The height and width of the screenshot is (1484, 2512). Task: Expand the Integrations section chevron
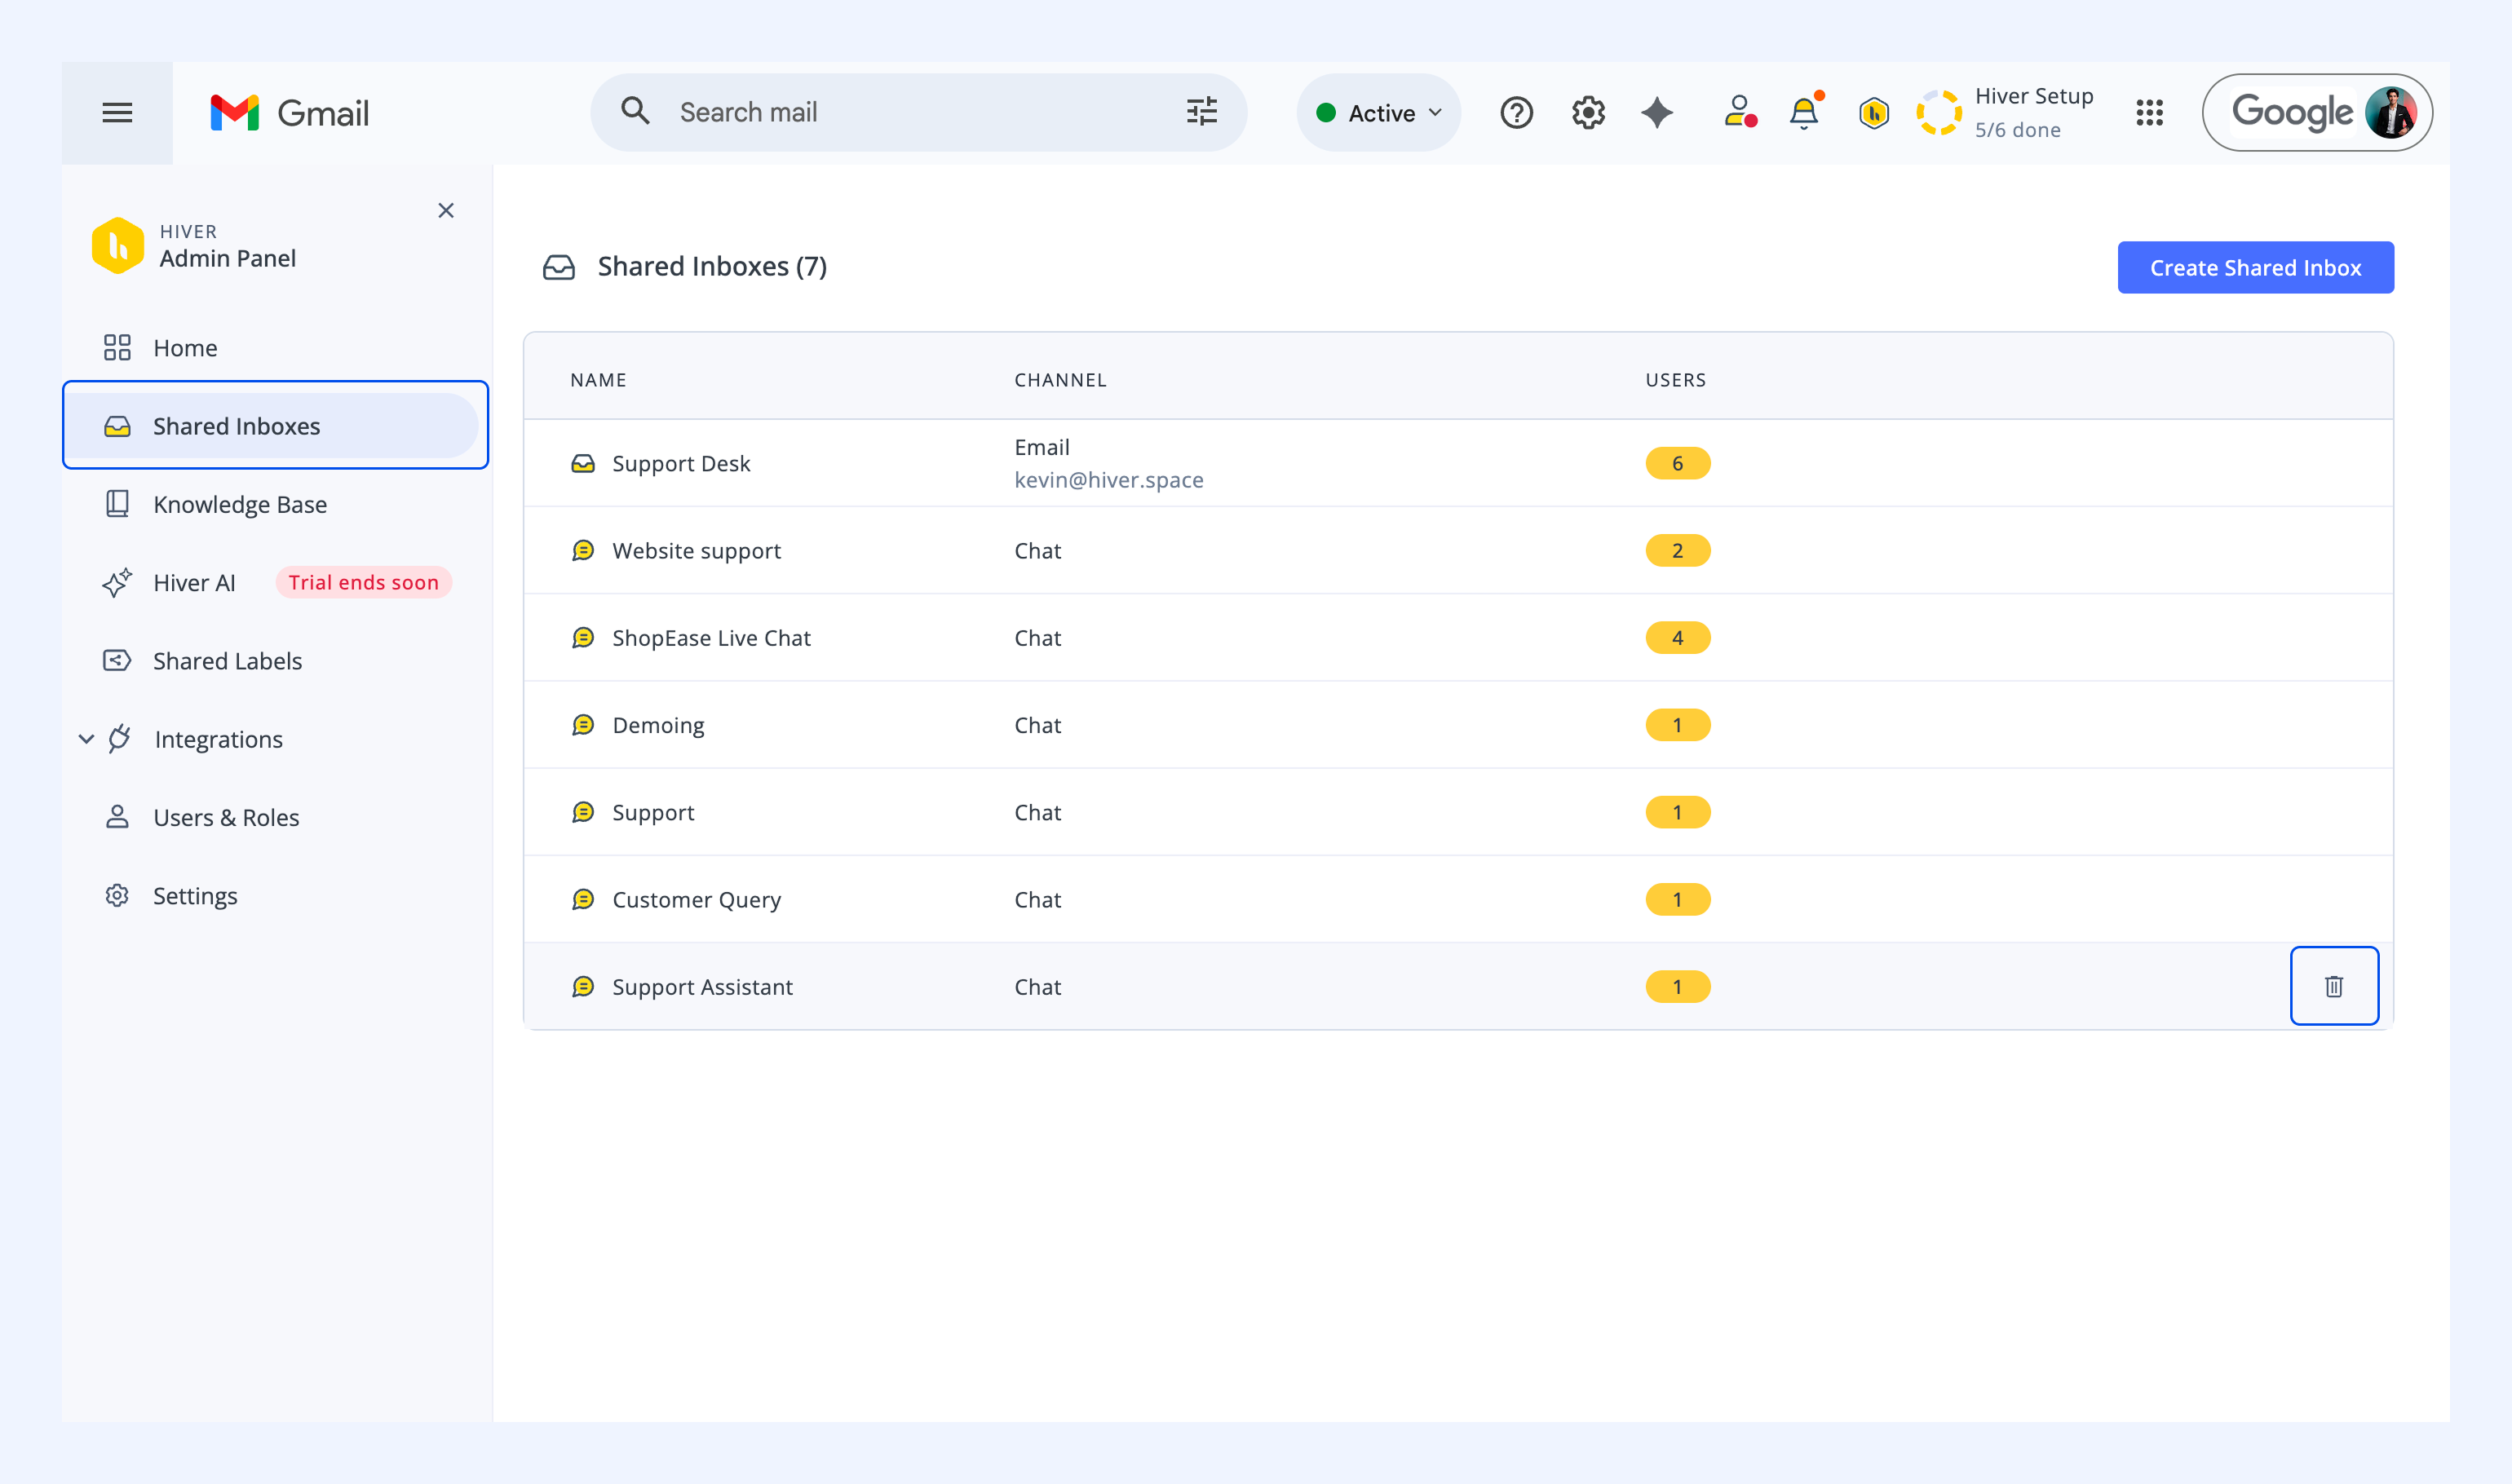point(87,739)
